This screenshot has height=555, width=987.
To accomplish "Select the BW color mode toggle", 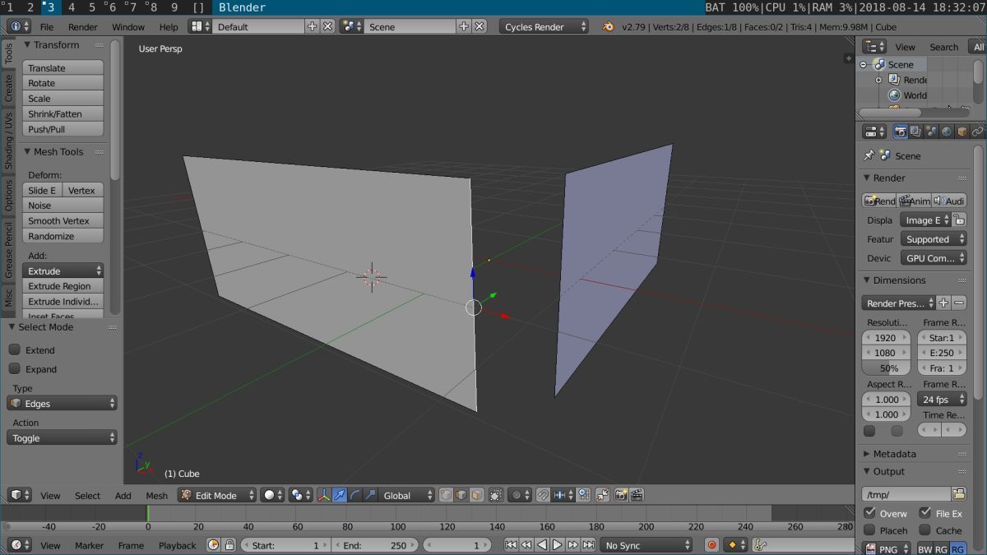I will pos(924,549).
